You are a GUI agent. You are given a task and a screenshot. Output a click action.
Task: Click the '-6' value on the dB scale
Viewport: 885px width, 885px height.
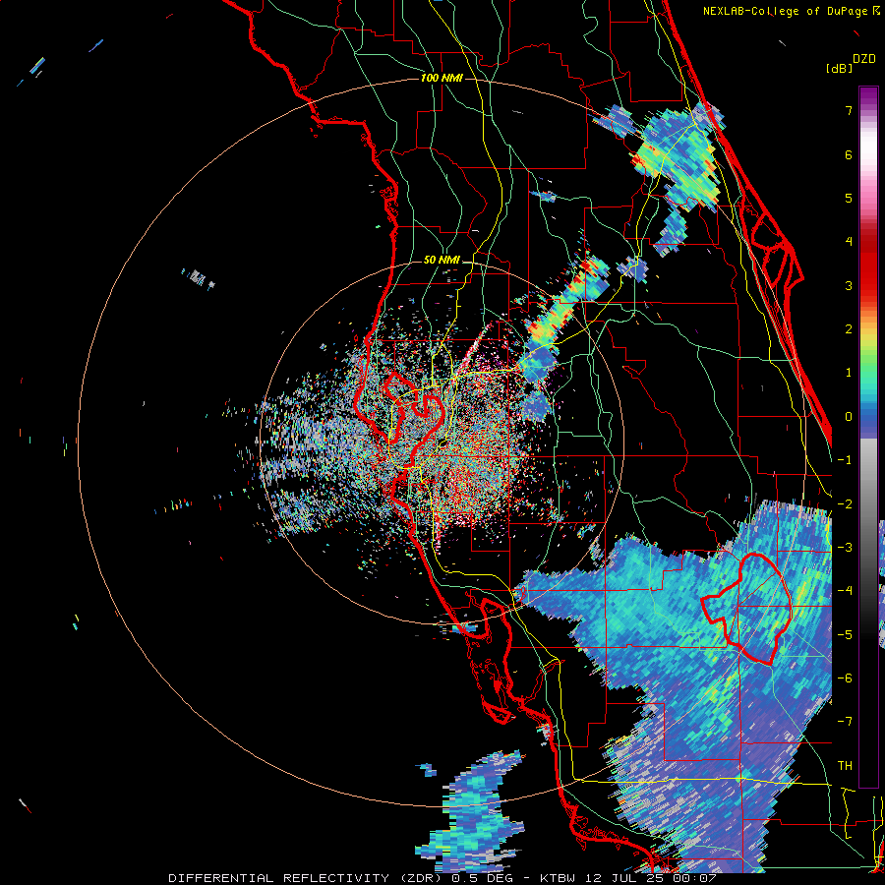pos(845,678)
